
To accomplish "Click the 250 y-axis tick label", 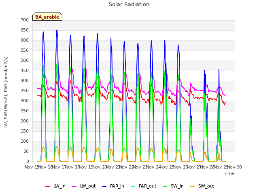I will pos(25,111).
